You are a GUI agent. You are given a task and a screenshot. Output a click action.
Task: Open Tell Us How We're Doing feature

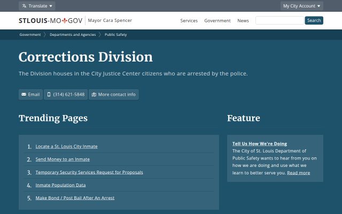tap(260, 143)
